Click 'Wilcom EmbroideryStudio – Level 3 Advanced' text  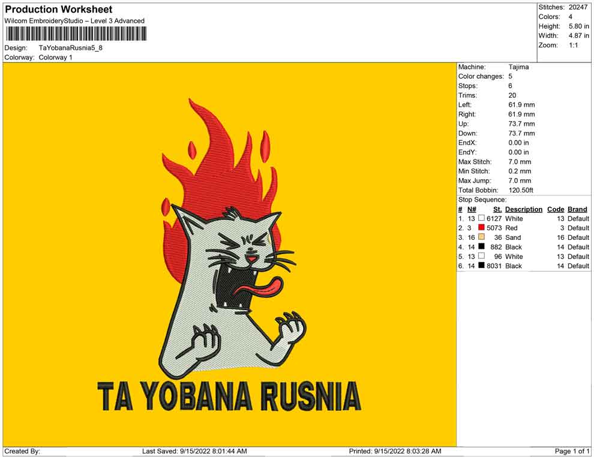pyautogui.click(x=74, y=21)
